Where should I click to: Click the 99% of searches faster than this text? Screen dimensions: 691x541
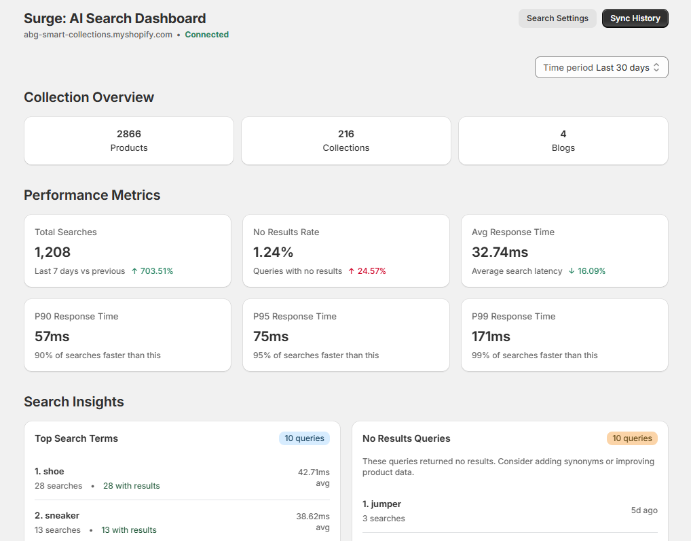(x=535, y=355)
